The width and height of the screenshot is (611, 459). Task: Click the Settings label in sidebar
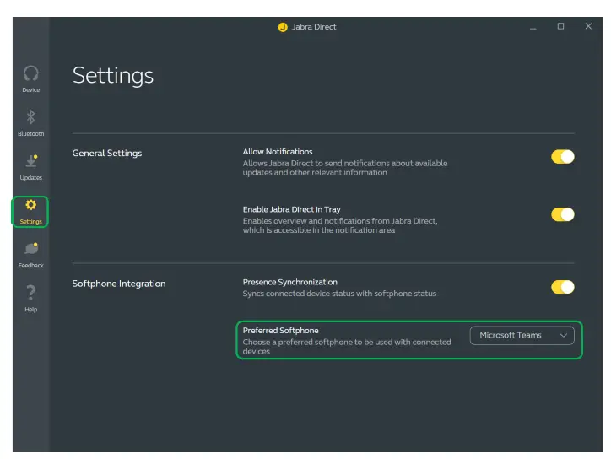[31, 222]
